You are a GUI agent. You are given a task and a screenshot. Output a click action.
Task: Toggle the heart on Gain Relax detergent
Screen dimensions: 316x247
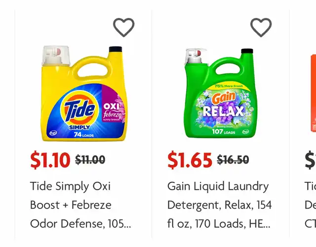[261, 27]
